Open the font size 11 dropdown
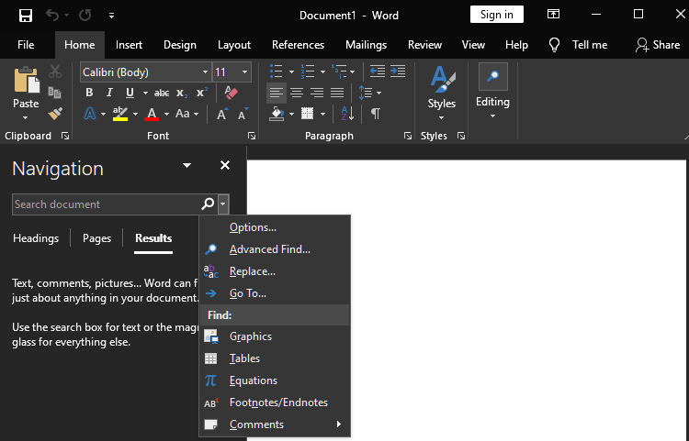 tap(244, 72)
